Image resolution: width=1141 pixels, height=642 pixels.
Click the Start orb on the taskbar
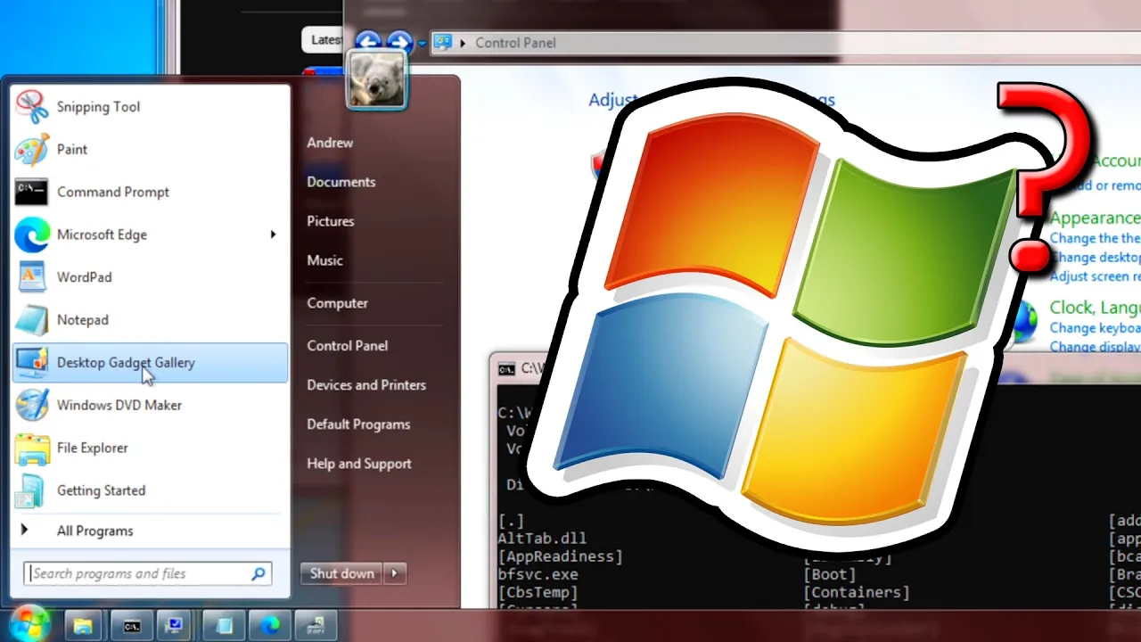point(29,624)
